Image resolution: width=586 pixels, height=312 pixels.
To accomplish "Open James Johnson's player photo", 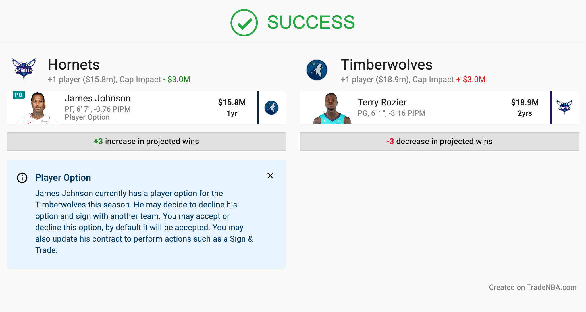I will (x=37, y=108).
